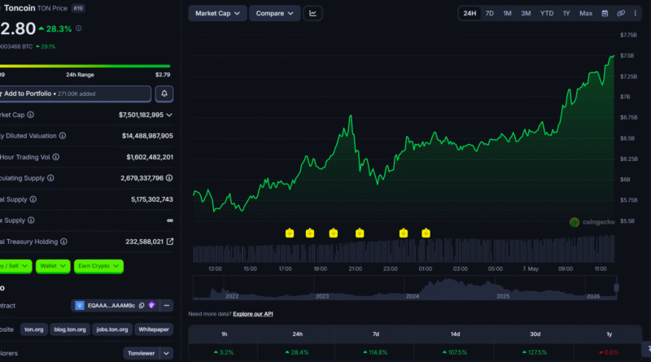
Task: Select the Max time range tab
Action: pyautogui.click(x=586, y=13)
